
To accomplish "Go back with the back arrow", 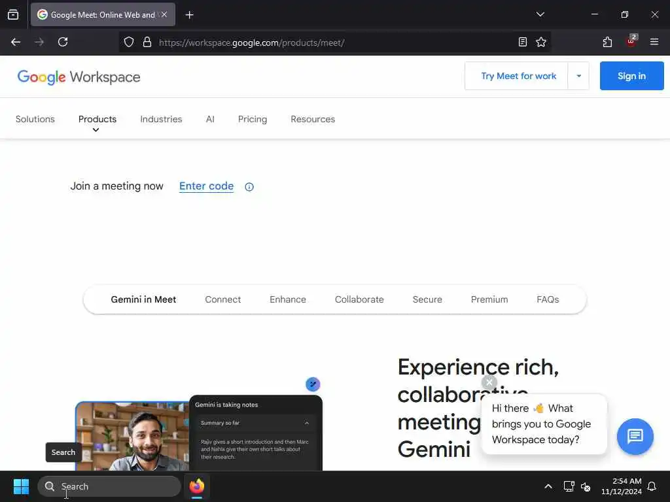I will pos(16,42).
